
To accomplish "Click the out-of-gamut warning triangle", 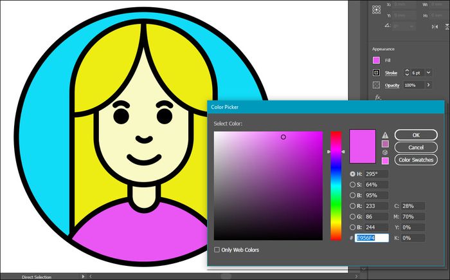I will [x=385, y=135].
